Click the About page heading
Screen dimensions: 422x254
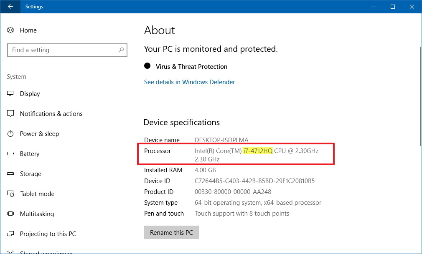[x=160, y=30]
